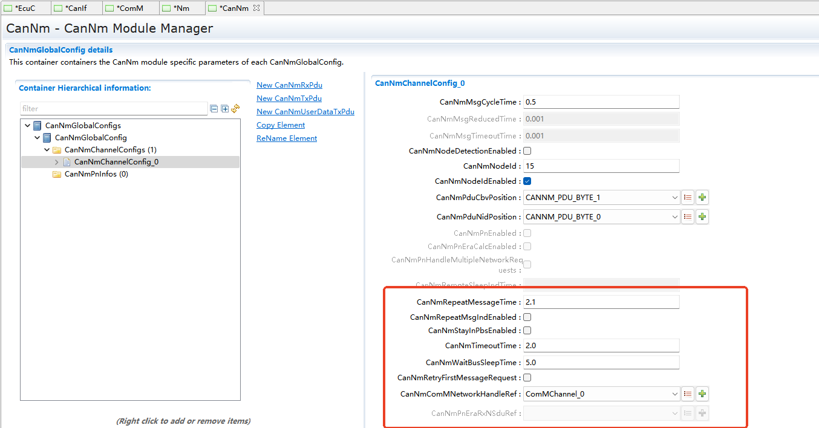
Task: Click list icon beside CanNmPduCbvPosition
Action: tap(688, 198)
